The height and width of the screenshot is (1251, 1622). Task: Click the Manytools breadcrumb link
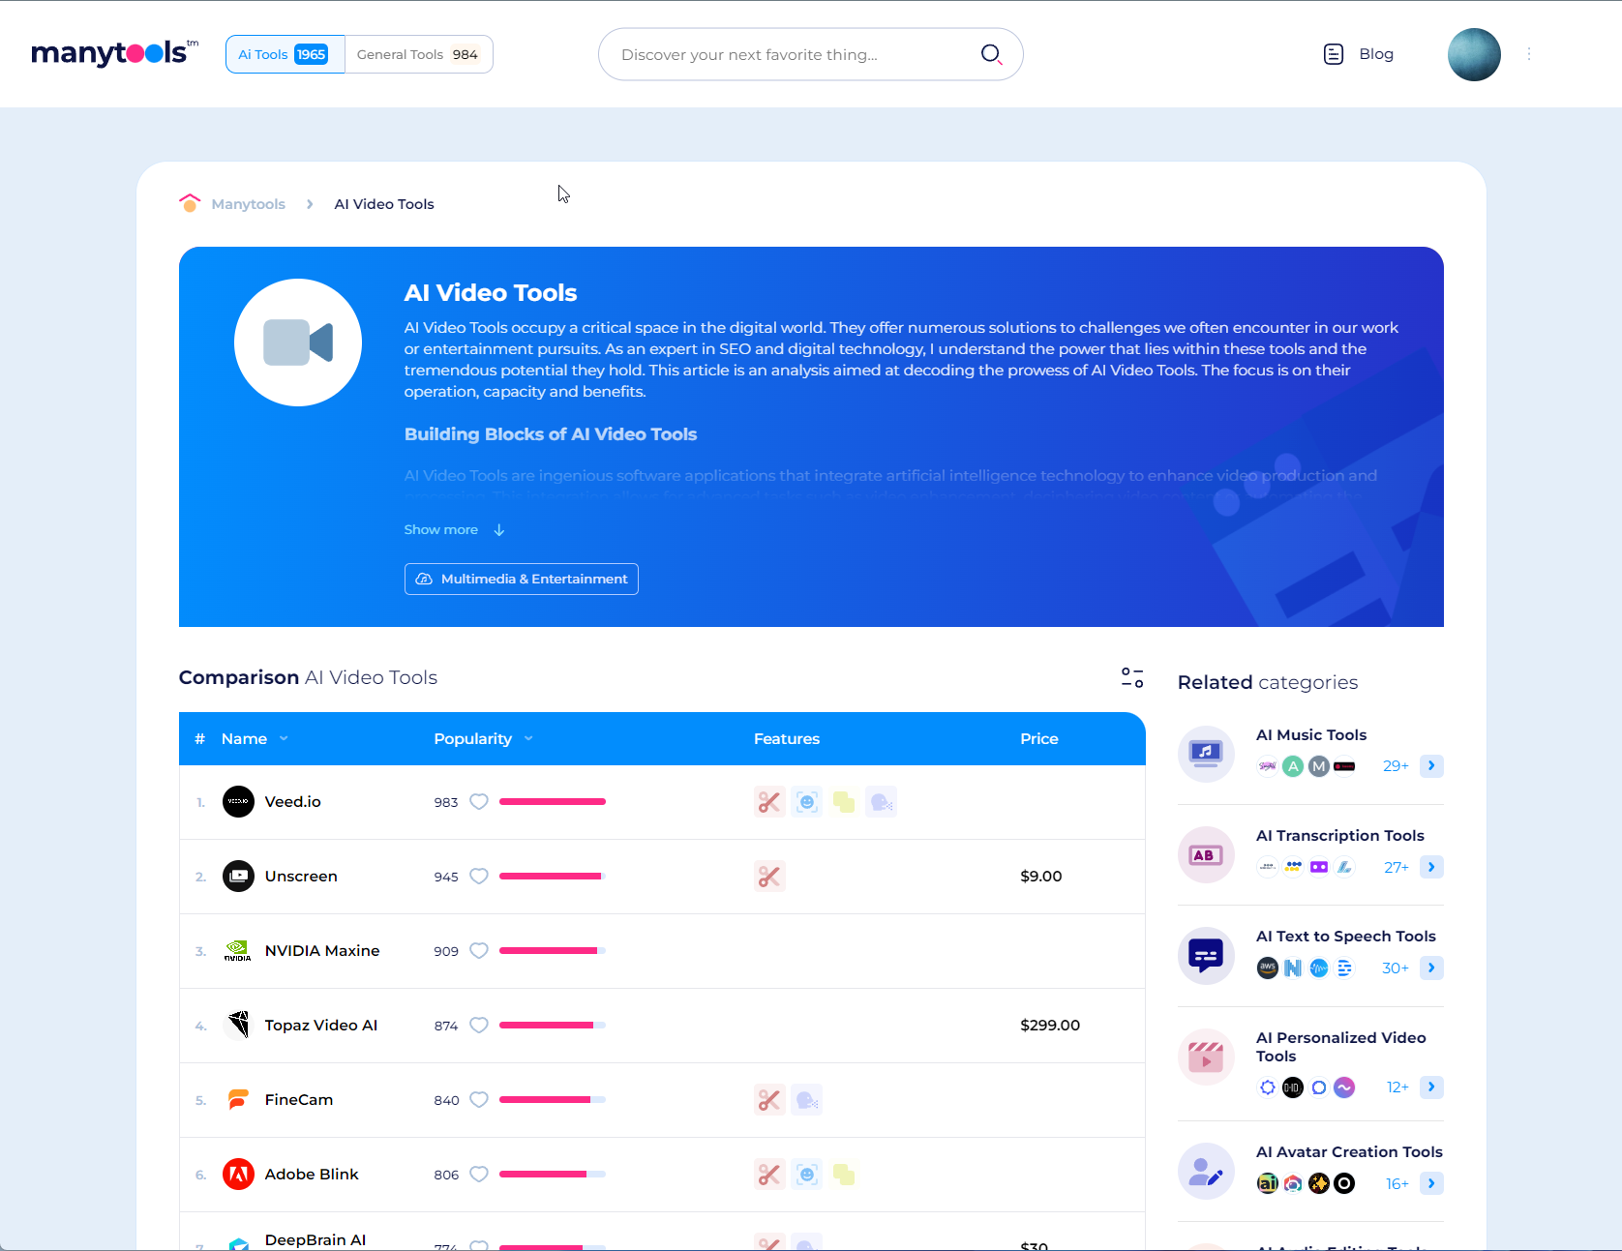click(x=248, y=204)
